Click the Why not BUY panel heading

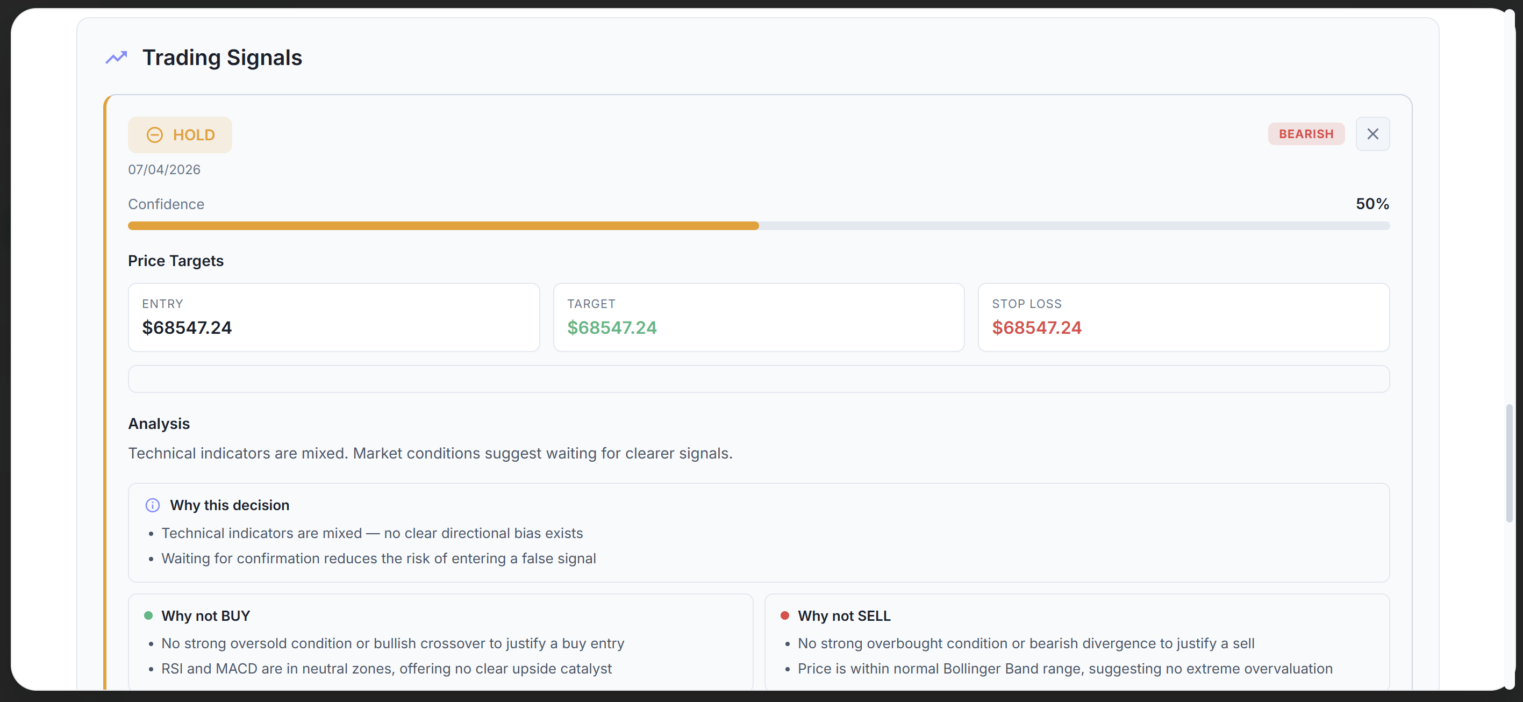tap(206, 615)
